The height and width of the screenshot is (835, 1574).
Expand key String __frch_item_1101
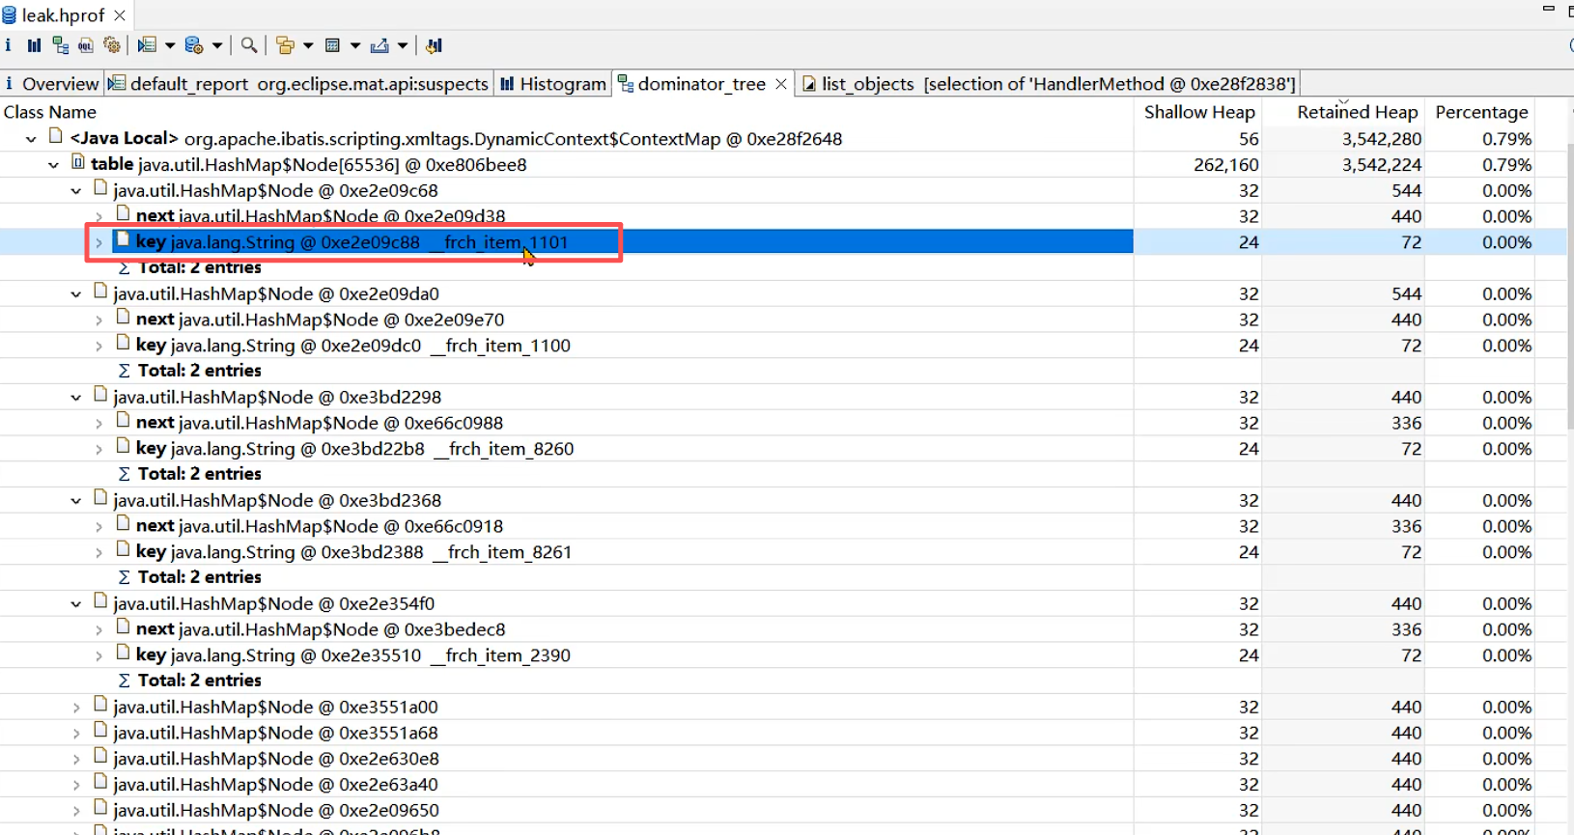98,242
